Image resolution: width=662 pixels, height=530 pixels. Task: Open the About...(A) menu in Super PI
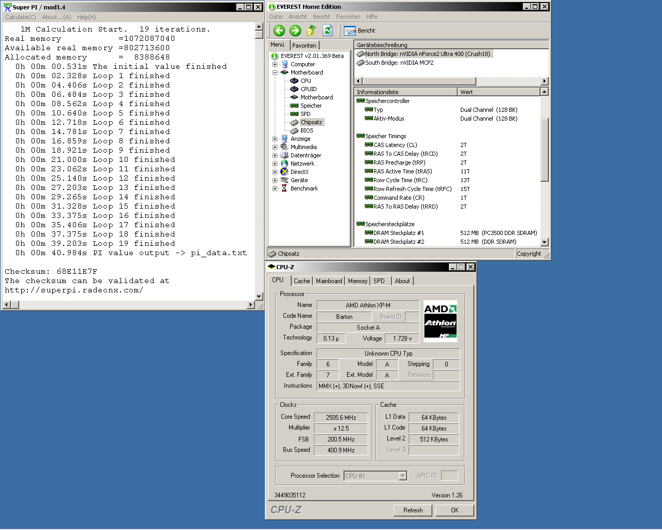coord(56,17)
